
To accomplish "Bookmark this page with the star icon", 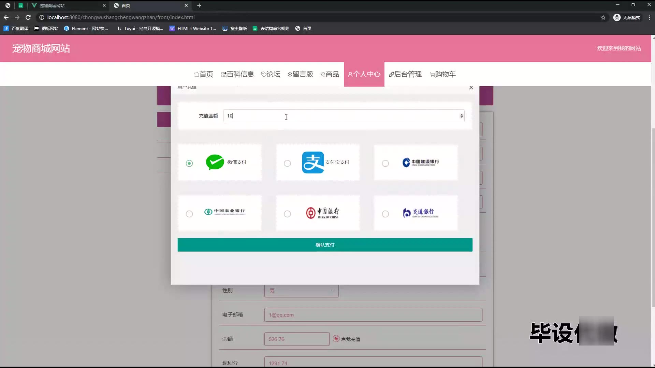I will (603, 17).
